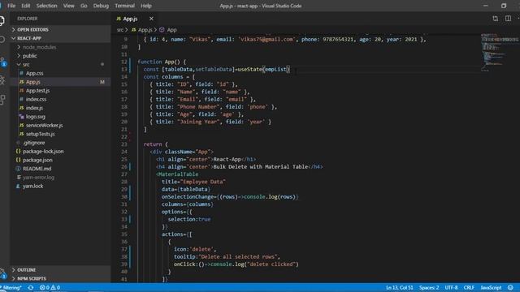
Task: Click the git branch name in status bar
Action: click(11, 287)
